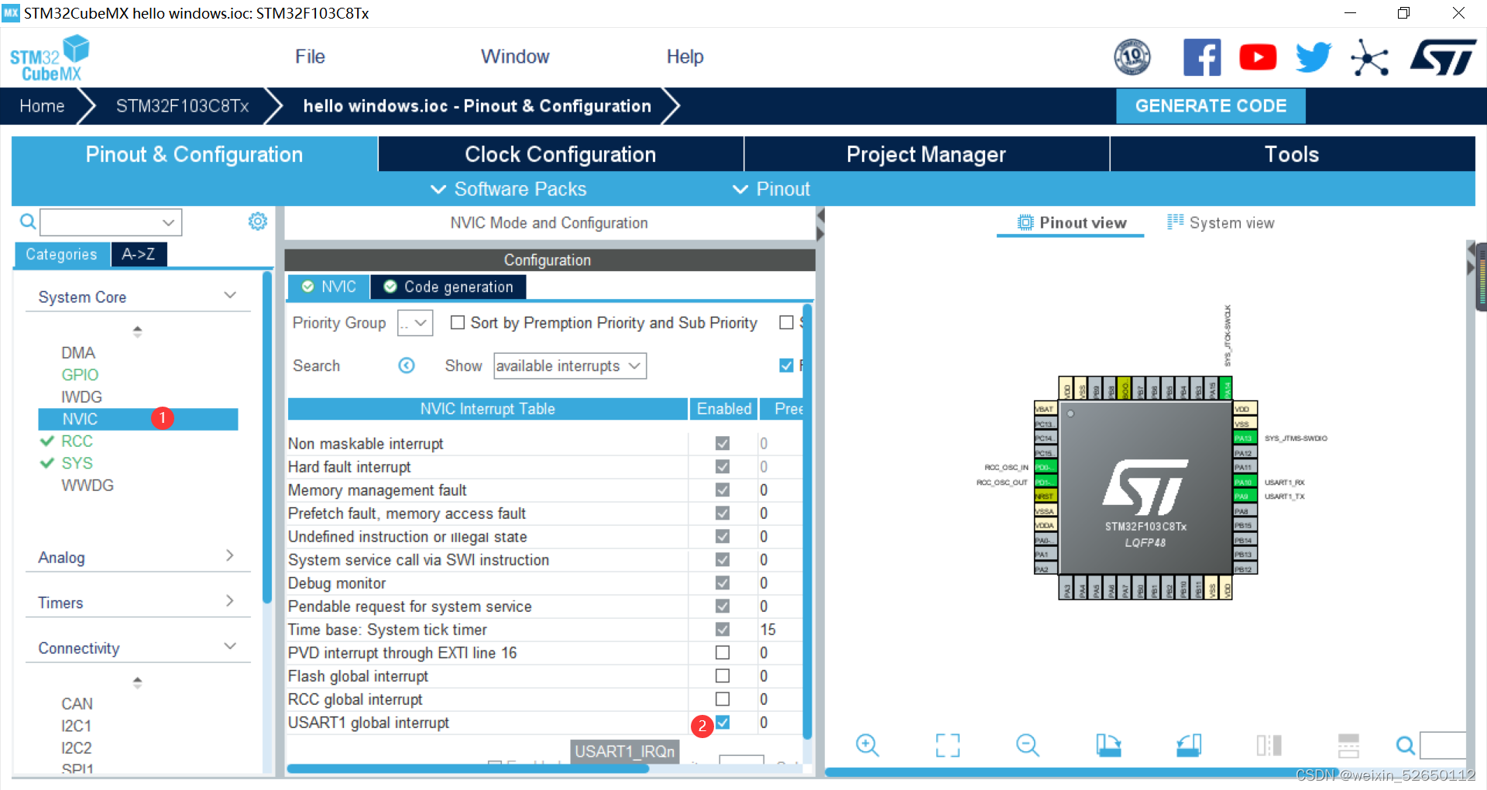Select GPIO in System Core list

80,375
